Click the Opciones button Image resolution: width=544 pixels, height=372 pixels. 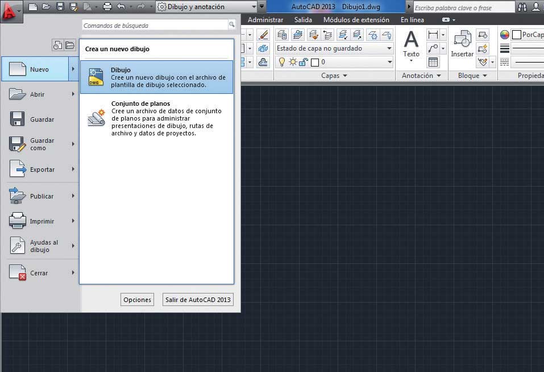(x=138, y=299)
